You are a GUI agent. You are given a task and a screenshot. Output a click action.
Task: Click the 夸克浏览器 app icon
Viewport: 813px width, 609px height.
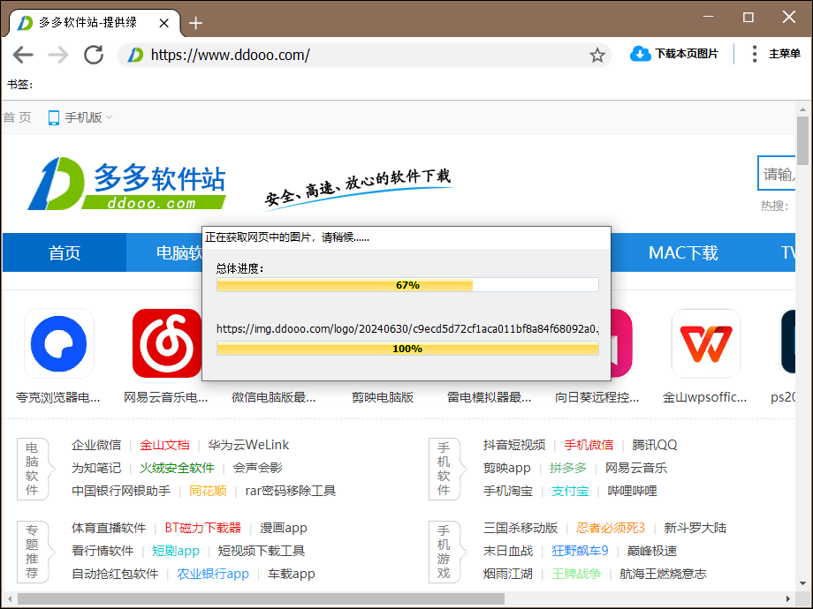58,343
